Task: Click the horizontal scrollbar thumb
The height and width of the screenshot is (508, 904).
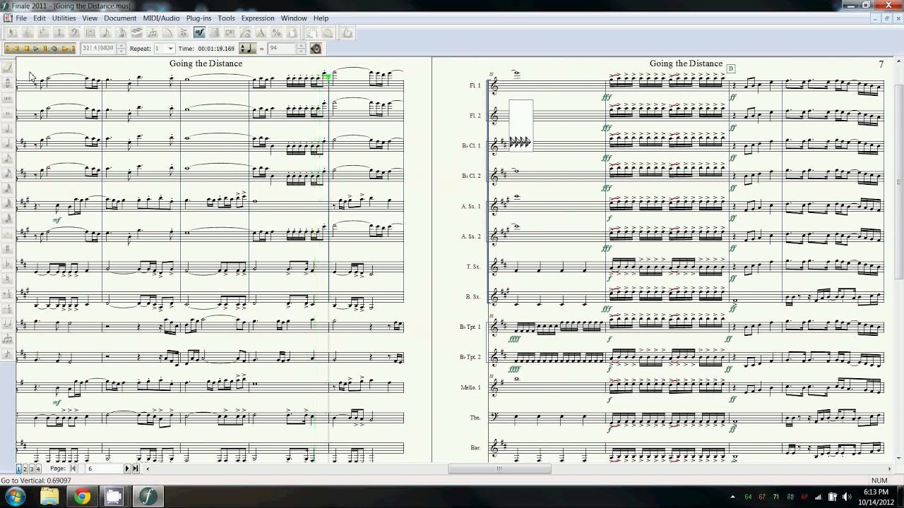Action: click(x=499, y=468)
